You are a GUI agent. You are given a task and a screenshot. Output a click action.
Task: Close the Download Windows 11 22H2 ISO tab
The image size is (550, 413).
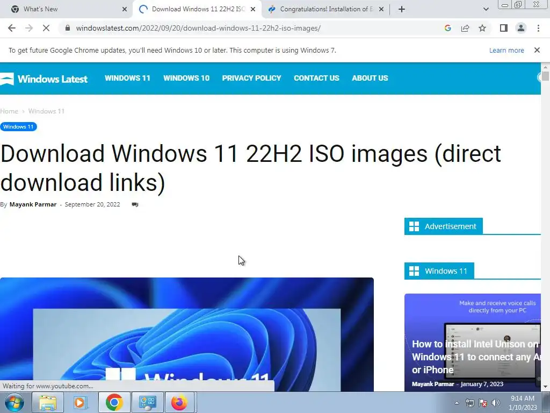pos(253,9)
